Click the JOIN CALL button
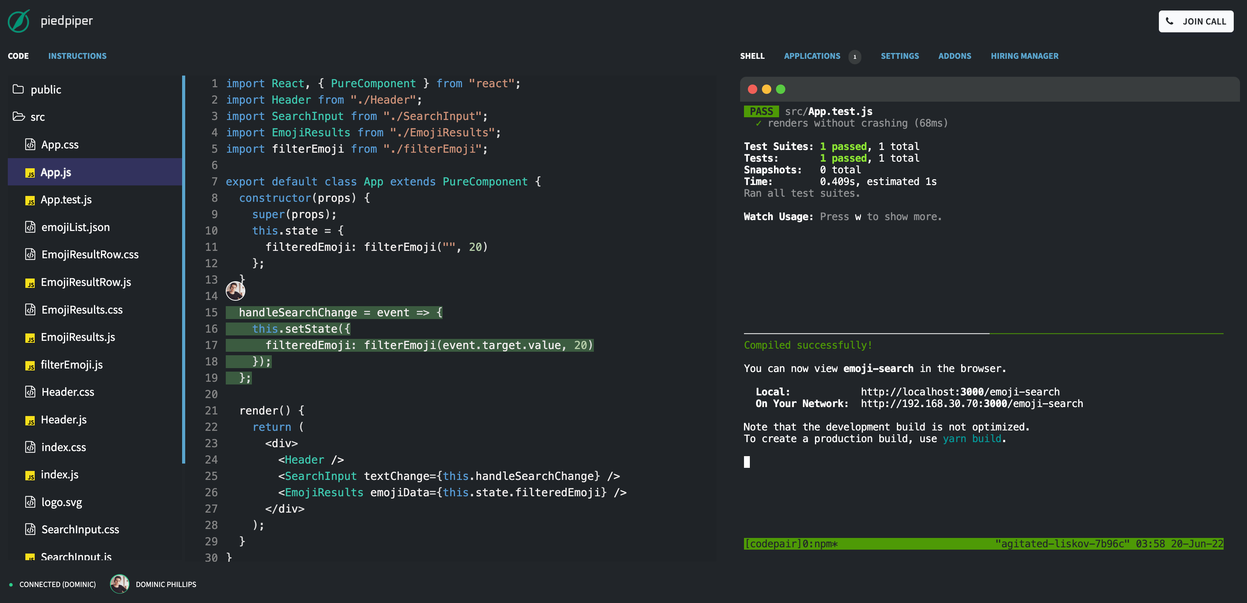The width and height of the screenshot is (1247, 603). [1196, 21]
